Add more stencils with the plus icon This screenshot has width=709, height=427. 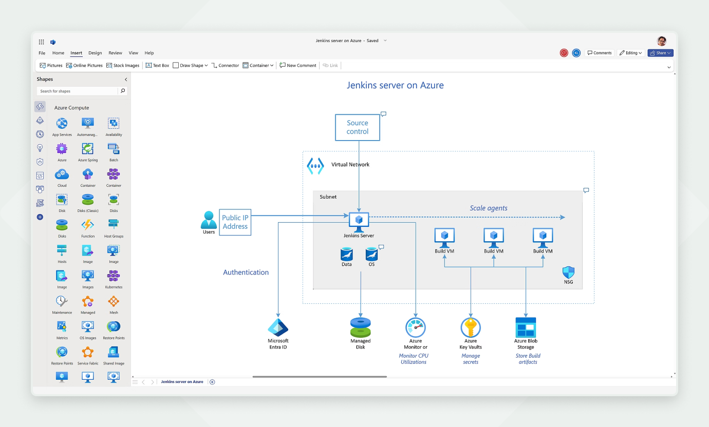click(x=40, y=217)
